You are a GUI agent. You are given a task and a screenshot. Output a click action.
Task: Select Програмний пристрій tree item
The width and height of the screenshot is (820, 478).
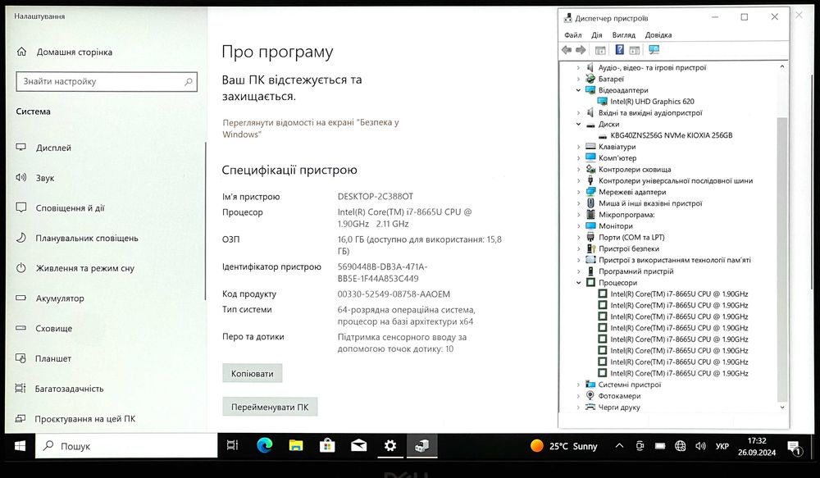tap(636, 271)
